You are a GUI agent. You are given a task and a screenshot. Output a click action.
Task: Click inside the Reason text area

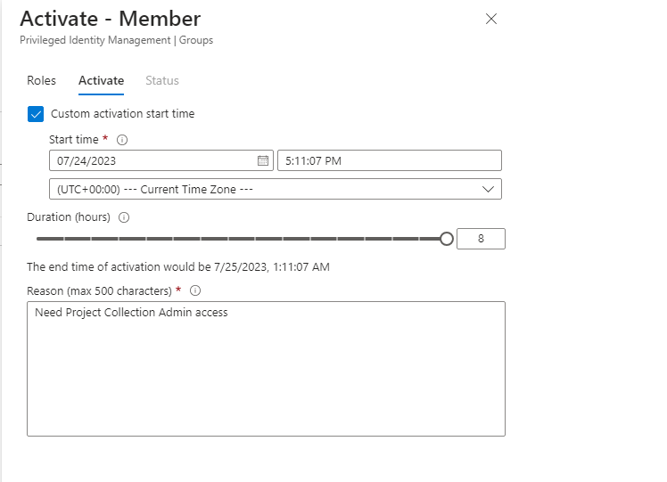(x=266, y=374)
